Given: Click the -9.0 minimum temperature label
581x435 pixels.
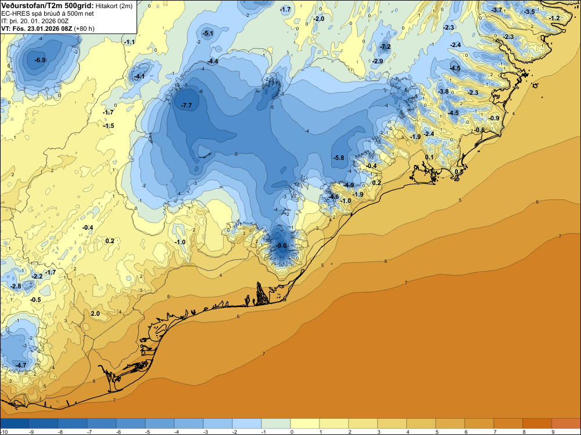Looking at the screenshot, I should 282,245.
